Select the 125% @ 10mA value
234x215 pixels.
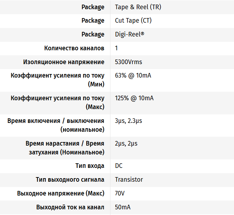(134, 98)
